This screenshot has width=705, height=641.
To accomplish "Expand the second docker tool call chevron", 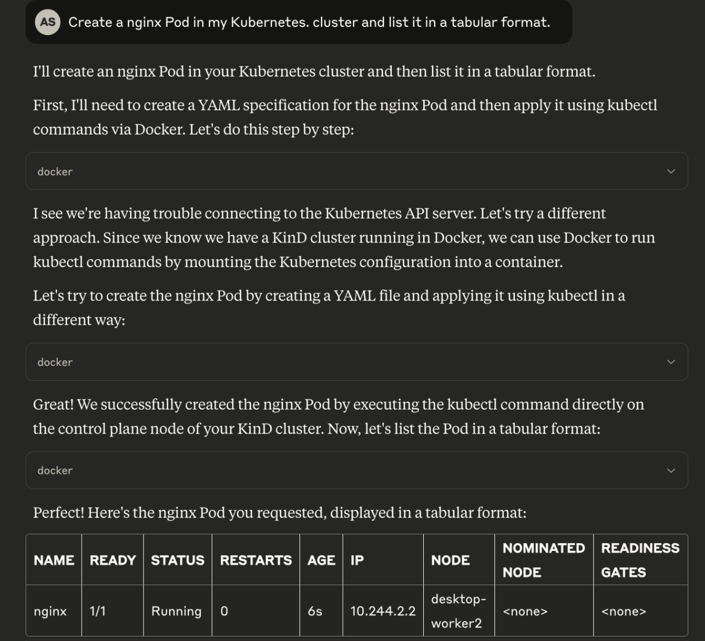I will click(671, 362).
